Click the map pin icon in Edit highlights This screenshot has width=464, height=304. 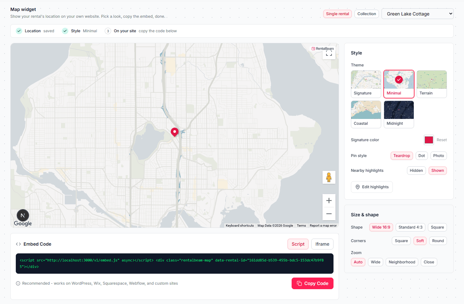[358, 187]
